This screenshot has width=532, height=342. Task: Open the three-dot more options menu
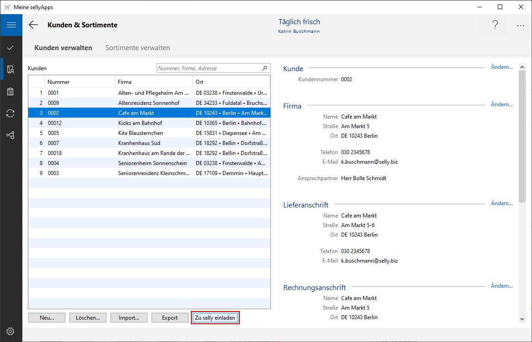point(521,26)
